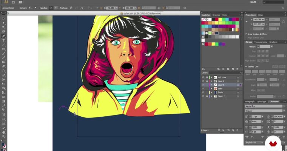This screenshot has width=287, height=151.
Task: Pick the Magic Wand tool
Action: pos(4,27)
